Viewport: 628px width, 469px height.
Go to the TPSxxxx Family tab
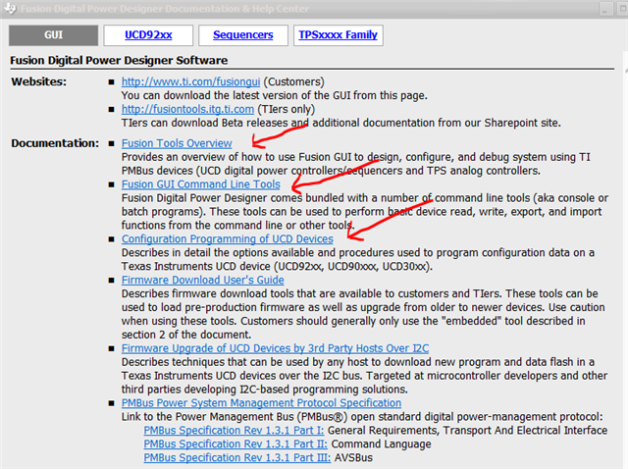click(x=338, y=35)
